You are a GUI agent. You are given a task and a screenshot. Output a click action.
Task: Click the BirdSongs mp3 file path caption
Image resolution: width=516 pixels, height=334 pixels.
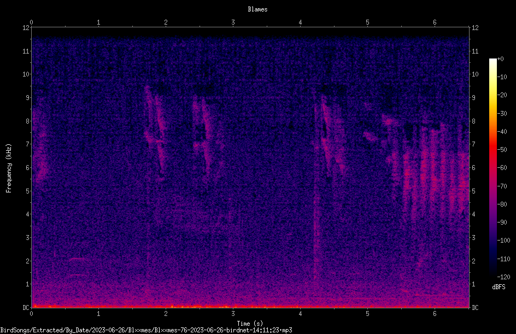click(x=146, y=330)
